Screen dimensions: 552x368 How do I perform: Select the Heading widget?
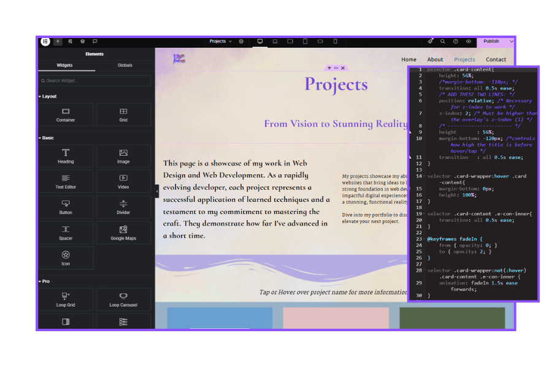coord(66,156)
